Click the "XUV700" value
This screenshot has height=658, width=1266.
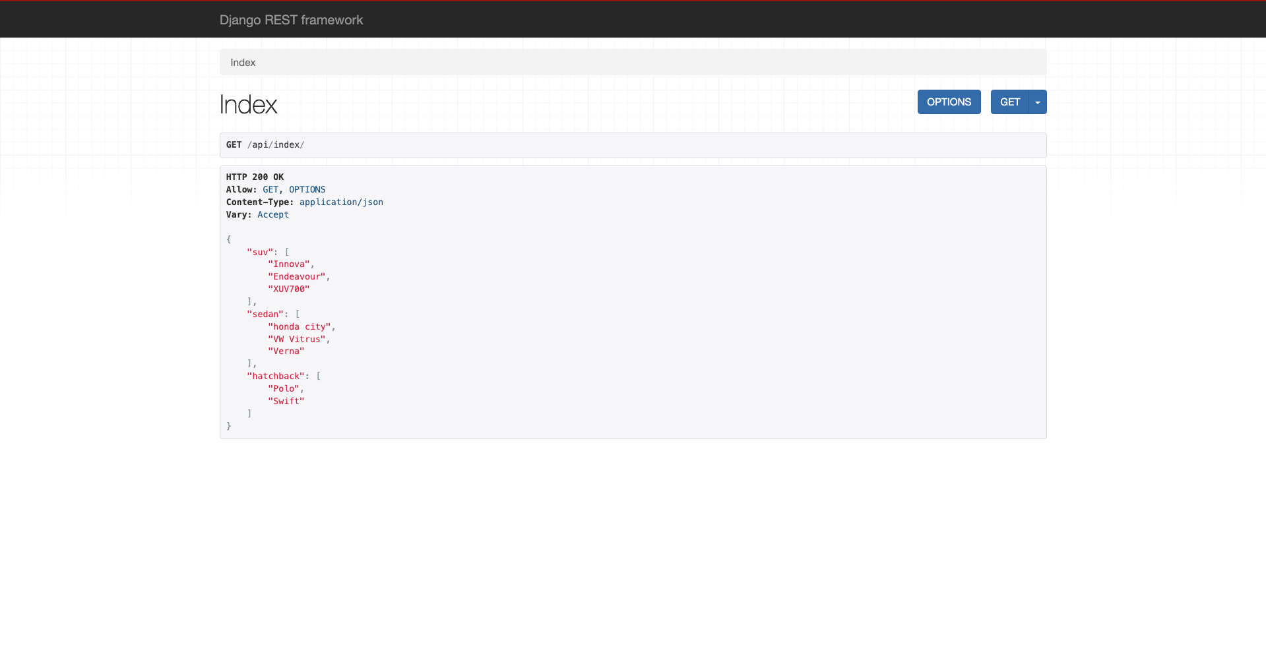pyautogui.click(x=289, y=289)
